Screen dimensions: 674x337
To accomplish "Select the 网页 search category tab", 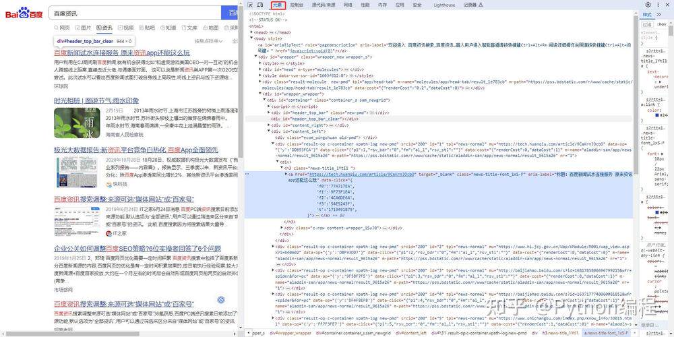I will tap(62, 28).
